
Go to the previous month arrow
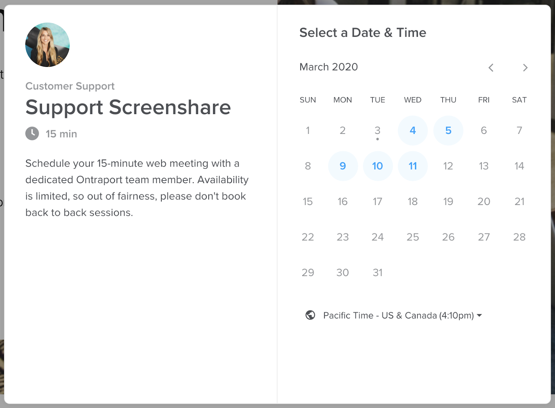[x=491, y=68]
